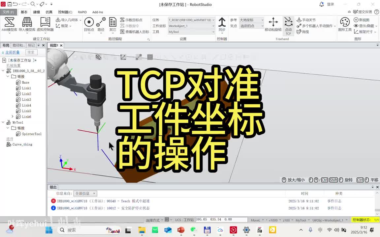The height and width of the screenshot is (237, 380).
Task: Collapse the MyTool tree node
Action: click(x=3, y=122)
